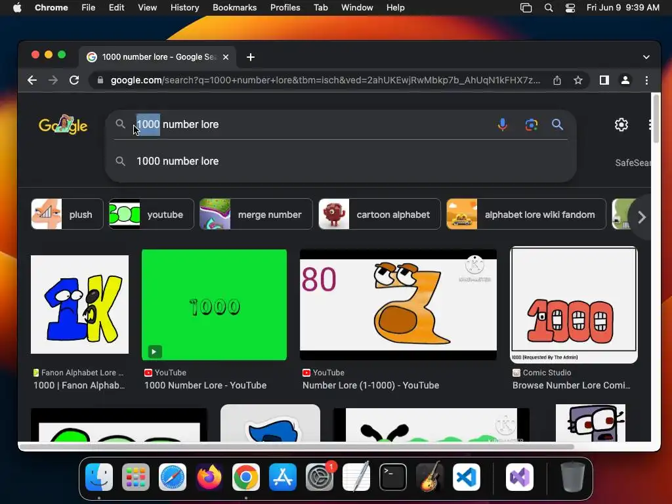
Task: Show more filter chips with right chevron
Action: tap(642, 217)
